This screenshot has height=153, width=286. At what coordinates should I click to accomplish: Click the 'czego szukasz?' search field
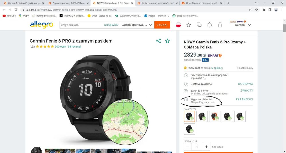click(81, 25)
